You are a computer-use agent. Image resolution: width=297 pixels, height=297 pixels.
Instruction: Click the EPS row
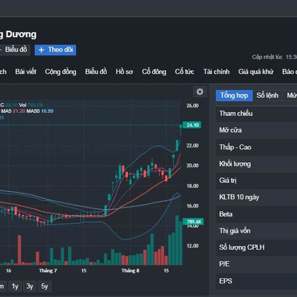(x=256, y=281)
